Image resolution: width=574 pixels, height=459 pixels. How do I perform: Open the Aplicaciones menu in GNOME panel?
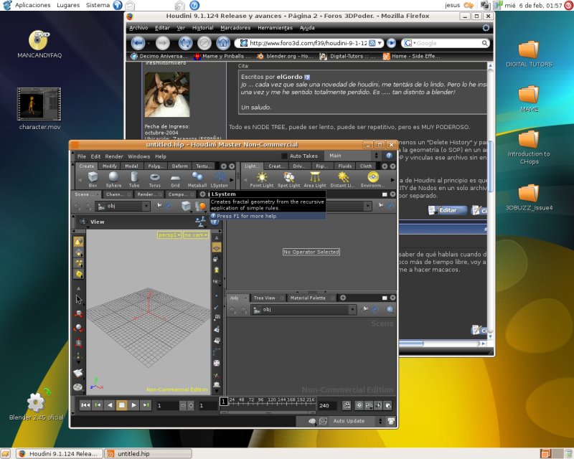[32, 5]
